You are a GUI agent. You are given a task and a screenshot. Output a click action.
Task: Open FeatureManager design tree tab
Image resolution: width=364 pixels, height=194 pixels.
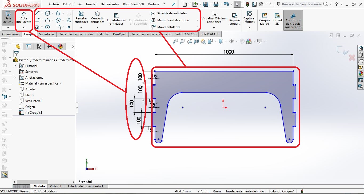tap(18, 47)
